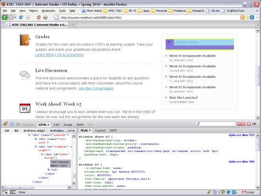Click the second status bar ruler icon
The image size is (261, 196).
(x=13, y=192)
